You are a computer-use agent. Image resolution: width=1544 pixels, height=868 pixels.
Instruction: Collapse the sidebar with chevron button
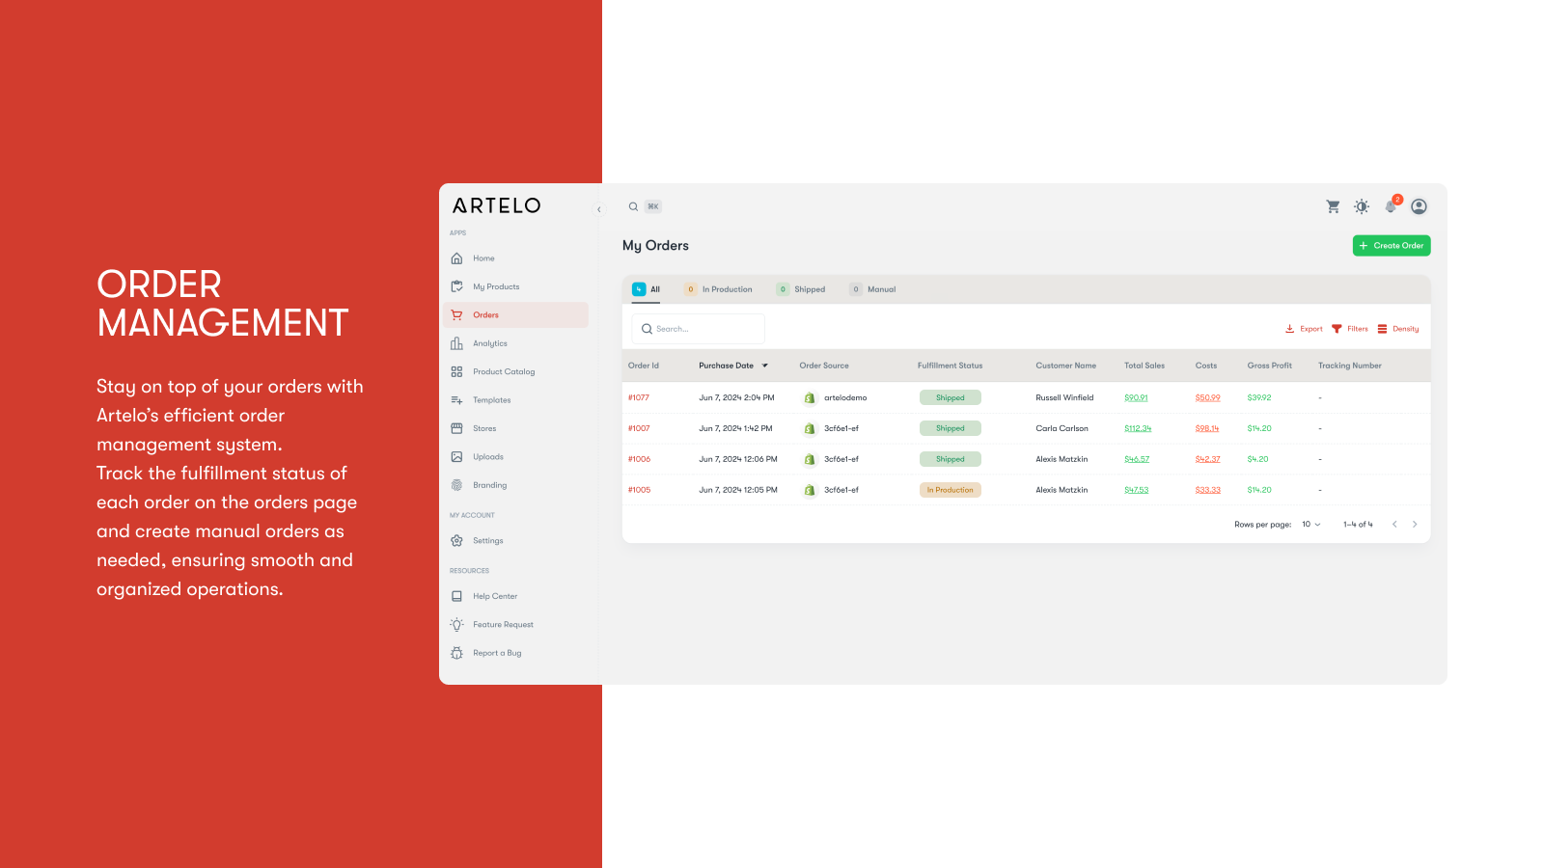tap(598, 209)
